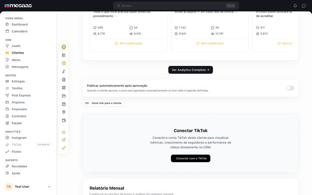This screenshot has height=195, width=312.
Task: Select the list-grid icon in vertical toolbar
Action: tap(64, 55)
